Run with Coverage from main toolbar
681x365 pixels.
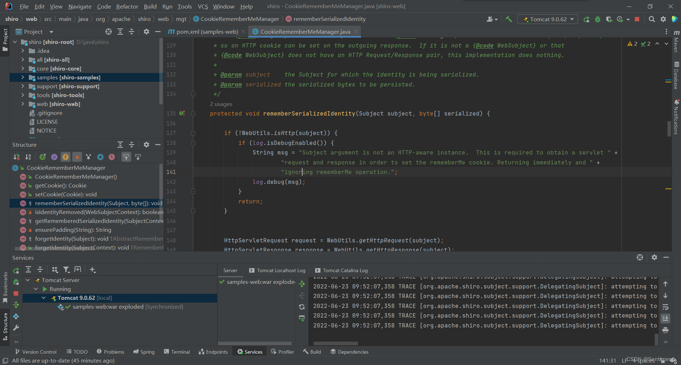click(x=609, y=19)
